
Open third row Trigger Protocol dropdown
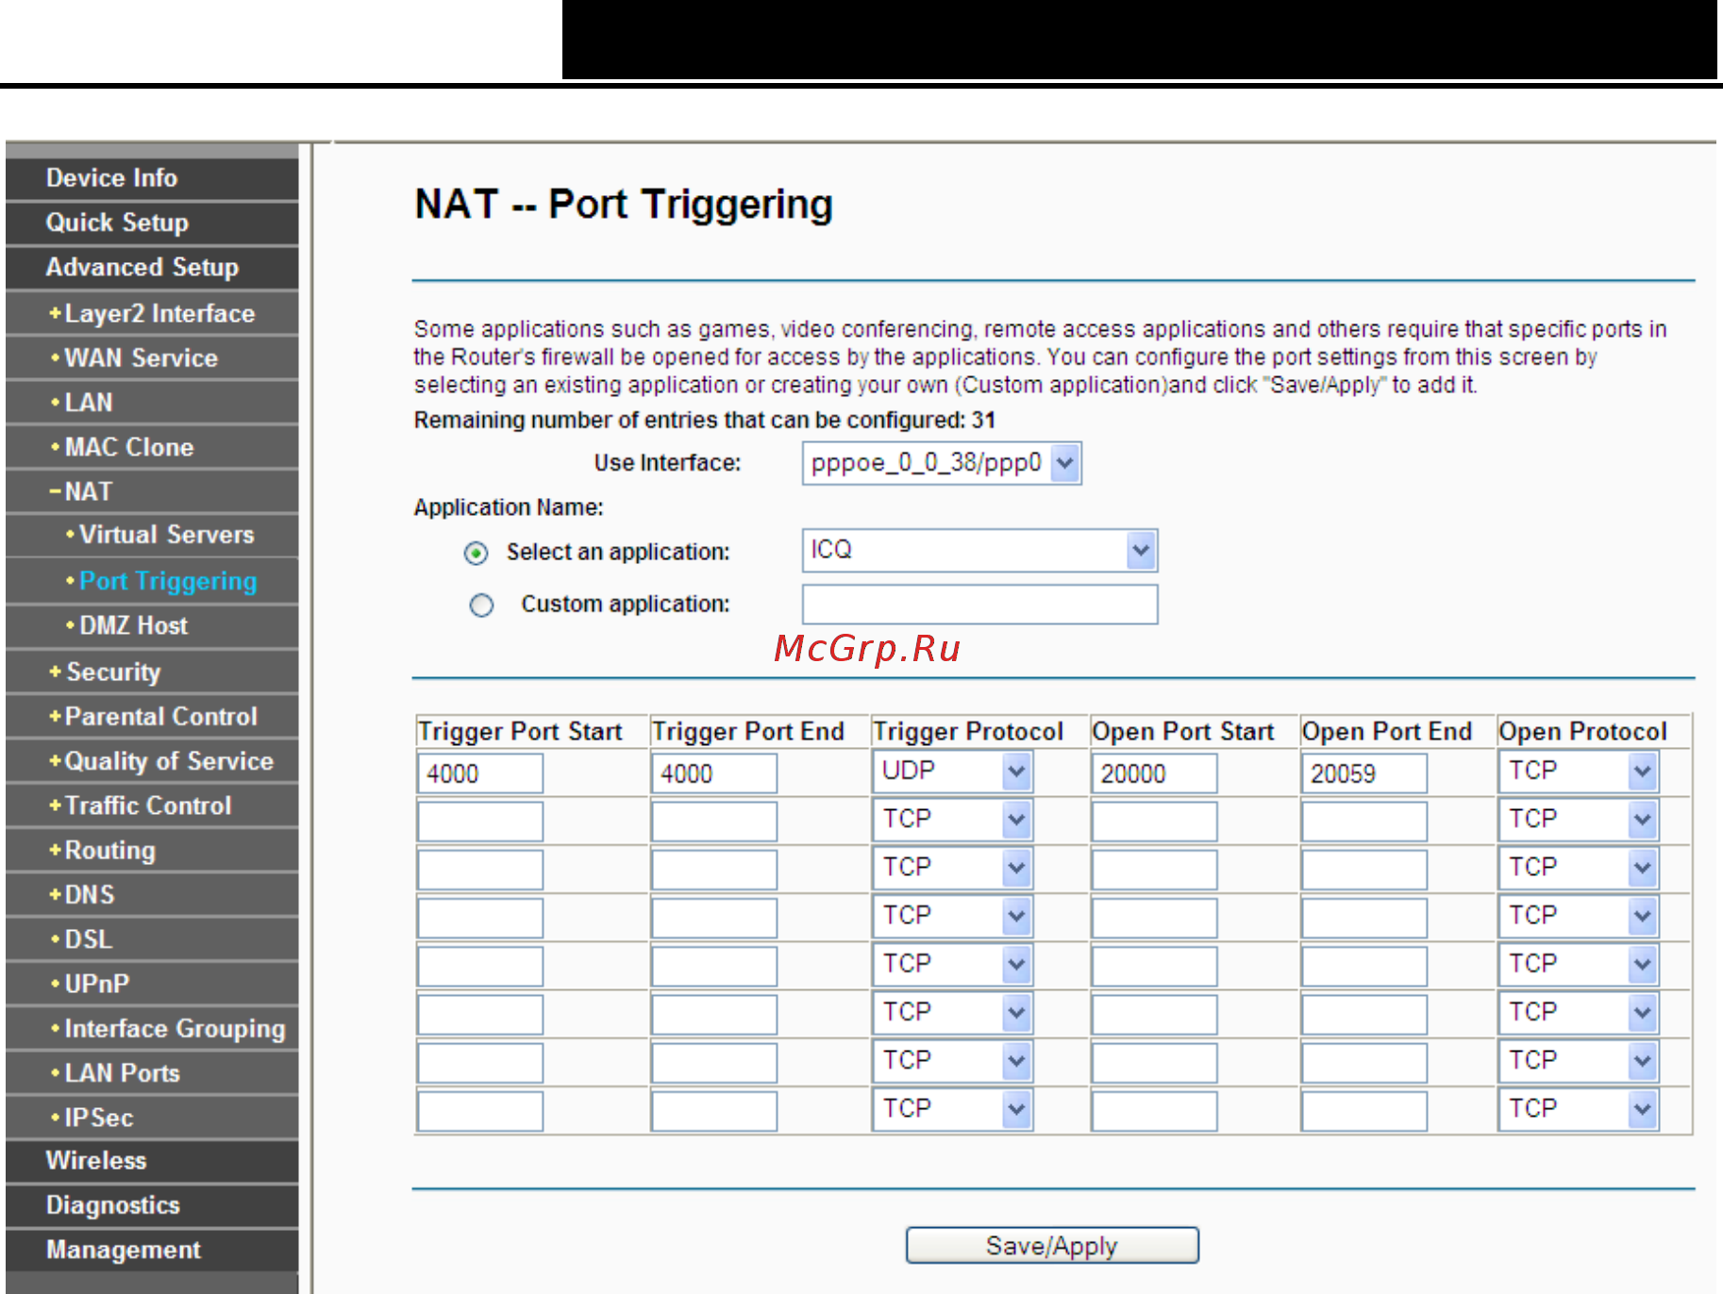pyautogui.click(x=952, y=868)
